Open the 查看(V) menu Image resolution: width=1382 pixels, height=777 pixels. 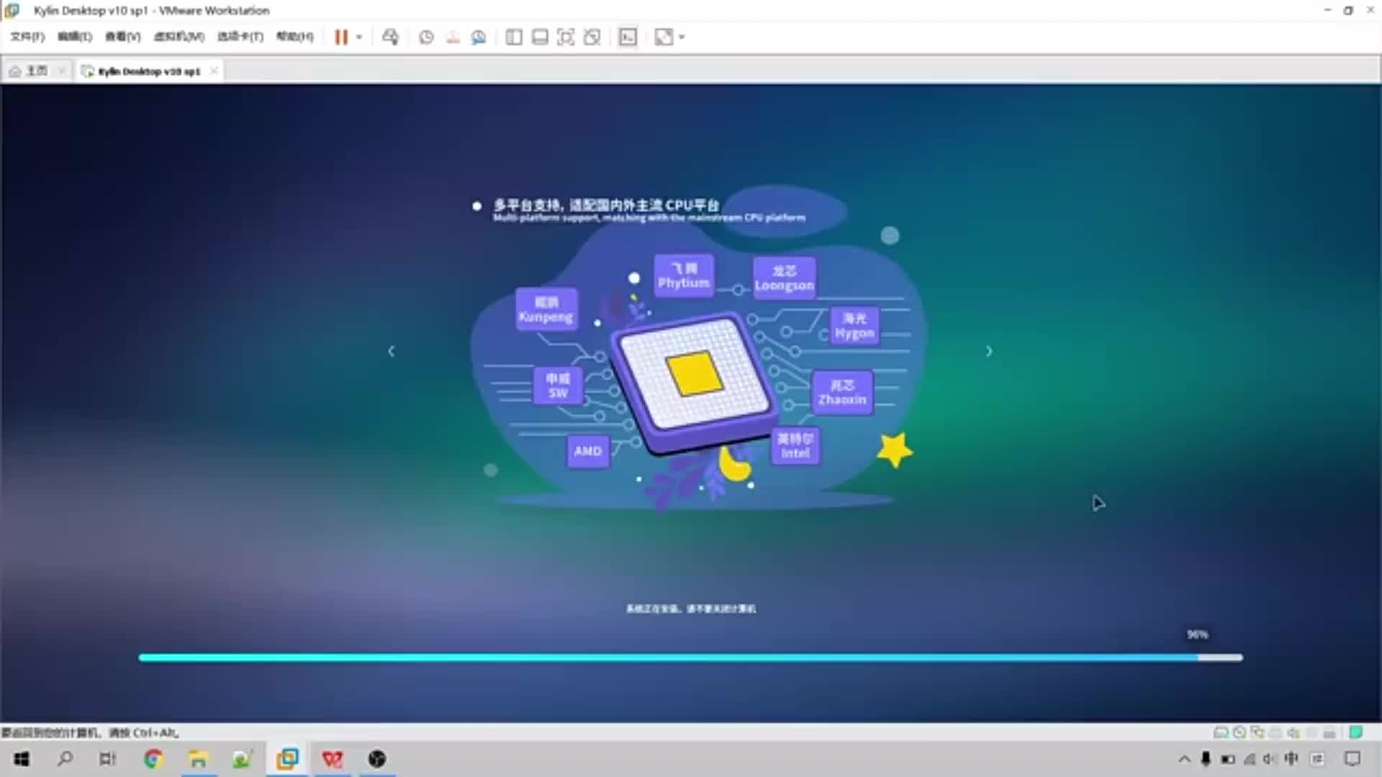[122, 37]
